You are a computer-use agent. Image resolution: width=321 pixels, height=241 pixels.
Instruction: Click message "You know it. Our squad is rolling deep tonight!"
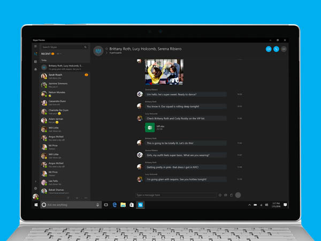tap(186, 107)
